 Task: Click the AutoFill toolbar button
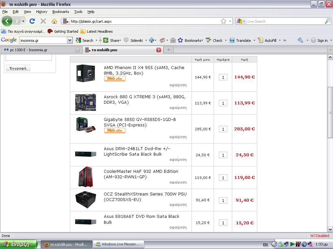pyautogui.click(x=267, y=40)
